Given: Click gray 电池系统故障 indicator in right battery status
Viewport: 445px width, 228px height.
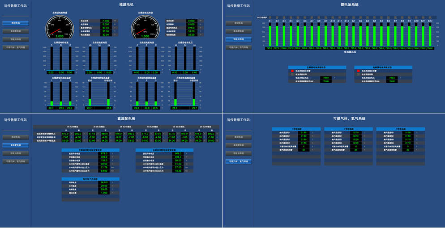Looking at the screenshot, I should (x=358, y=74).
